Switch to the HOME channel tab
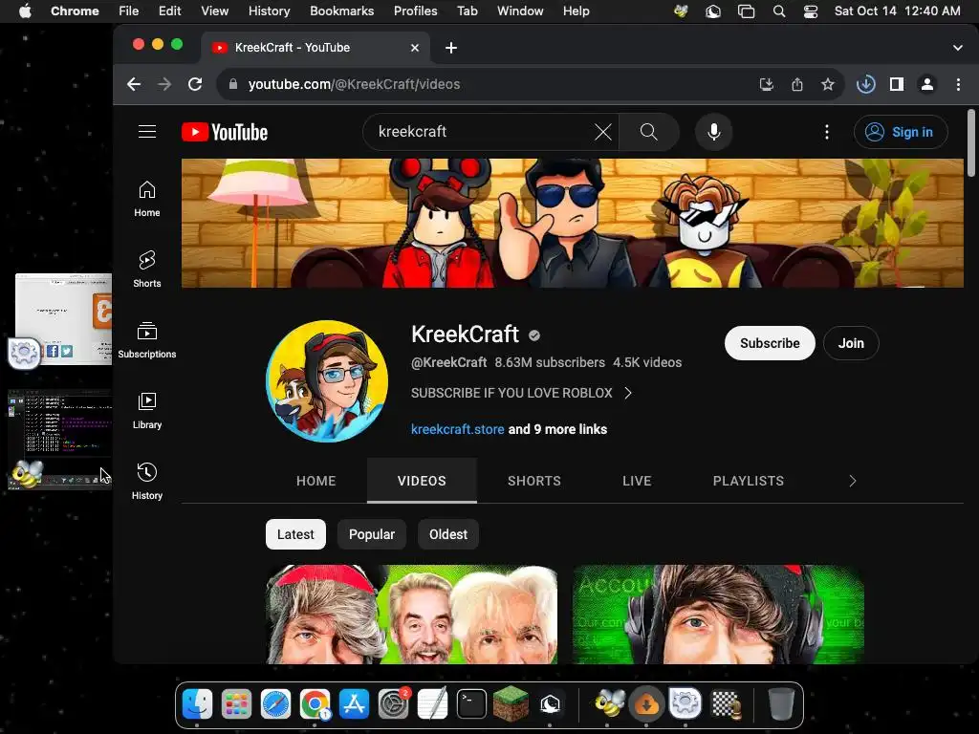The height and width of the screenshot is (734, 979). pyautogui.click(x=315, y=481)
